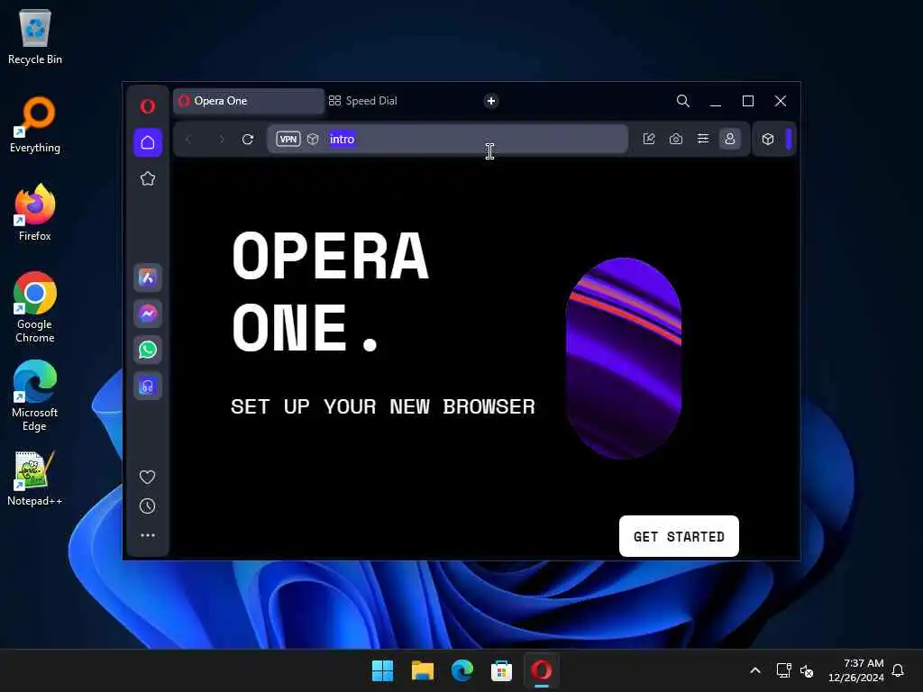
Task: Toggle the VPN badge in address bar
Action: [x=288, y=139]
